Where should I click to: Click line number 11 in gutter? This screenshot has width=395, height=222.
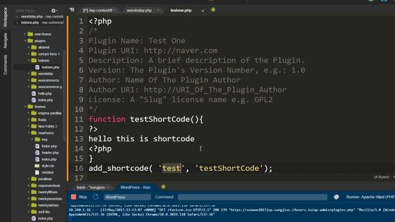click(78, 119)
